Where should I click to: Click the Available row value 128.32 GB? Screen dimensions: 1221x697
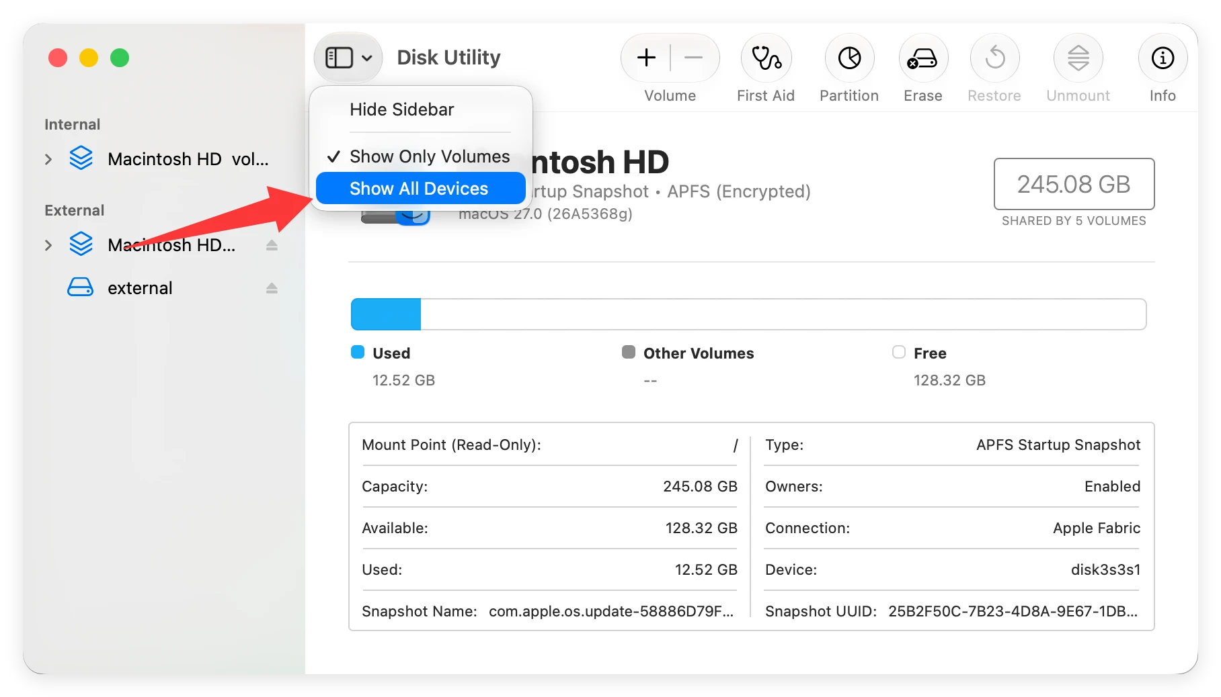(701, 528)
